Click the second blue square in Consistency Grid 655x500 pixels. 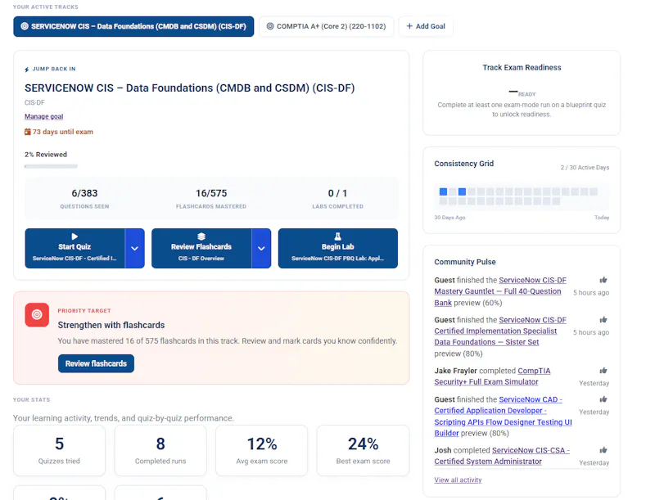click(462, 191)
